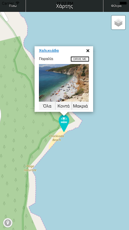This screenshot has height=230, width=129.
Task: Tap the Plage naturiste map label
Action: (30, 168)
